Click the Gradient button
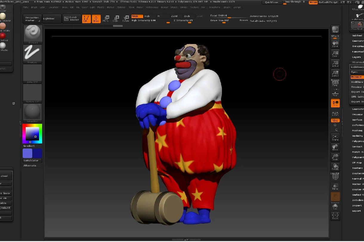 (x=33, y=146)
